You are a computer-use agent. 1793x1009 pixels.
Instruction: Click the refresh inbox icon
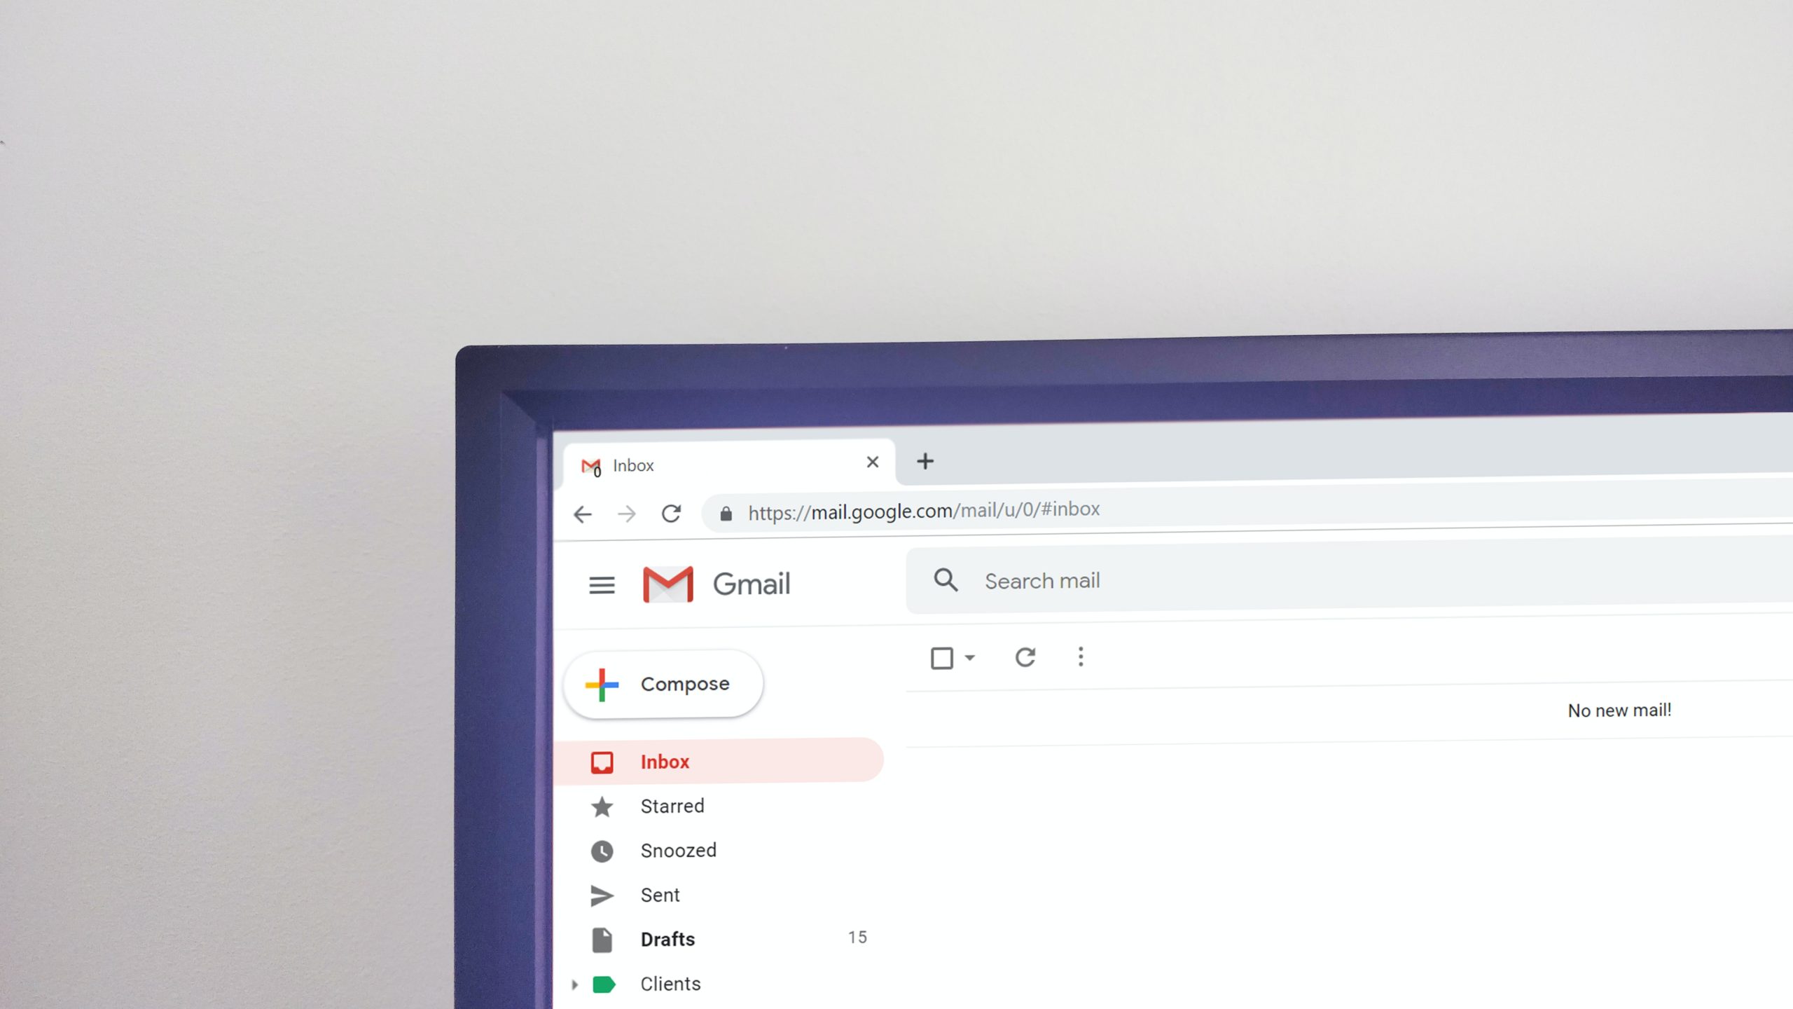click(1025, 657)
